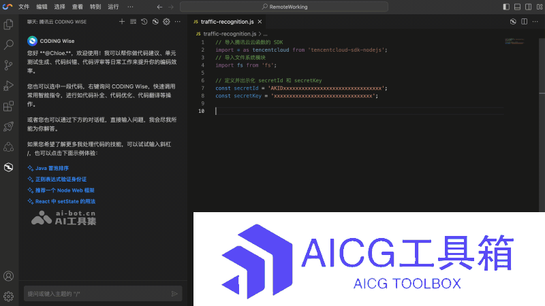Click line number 7 in the gutter
Screen dimensions: 545x306
(202, 88)
